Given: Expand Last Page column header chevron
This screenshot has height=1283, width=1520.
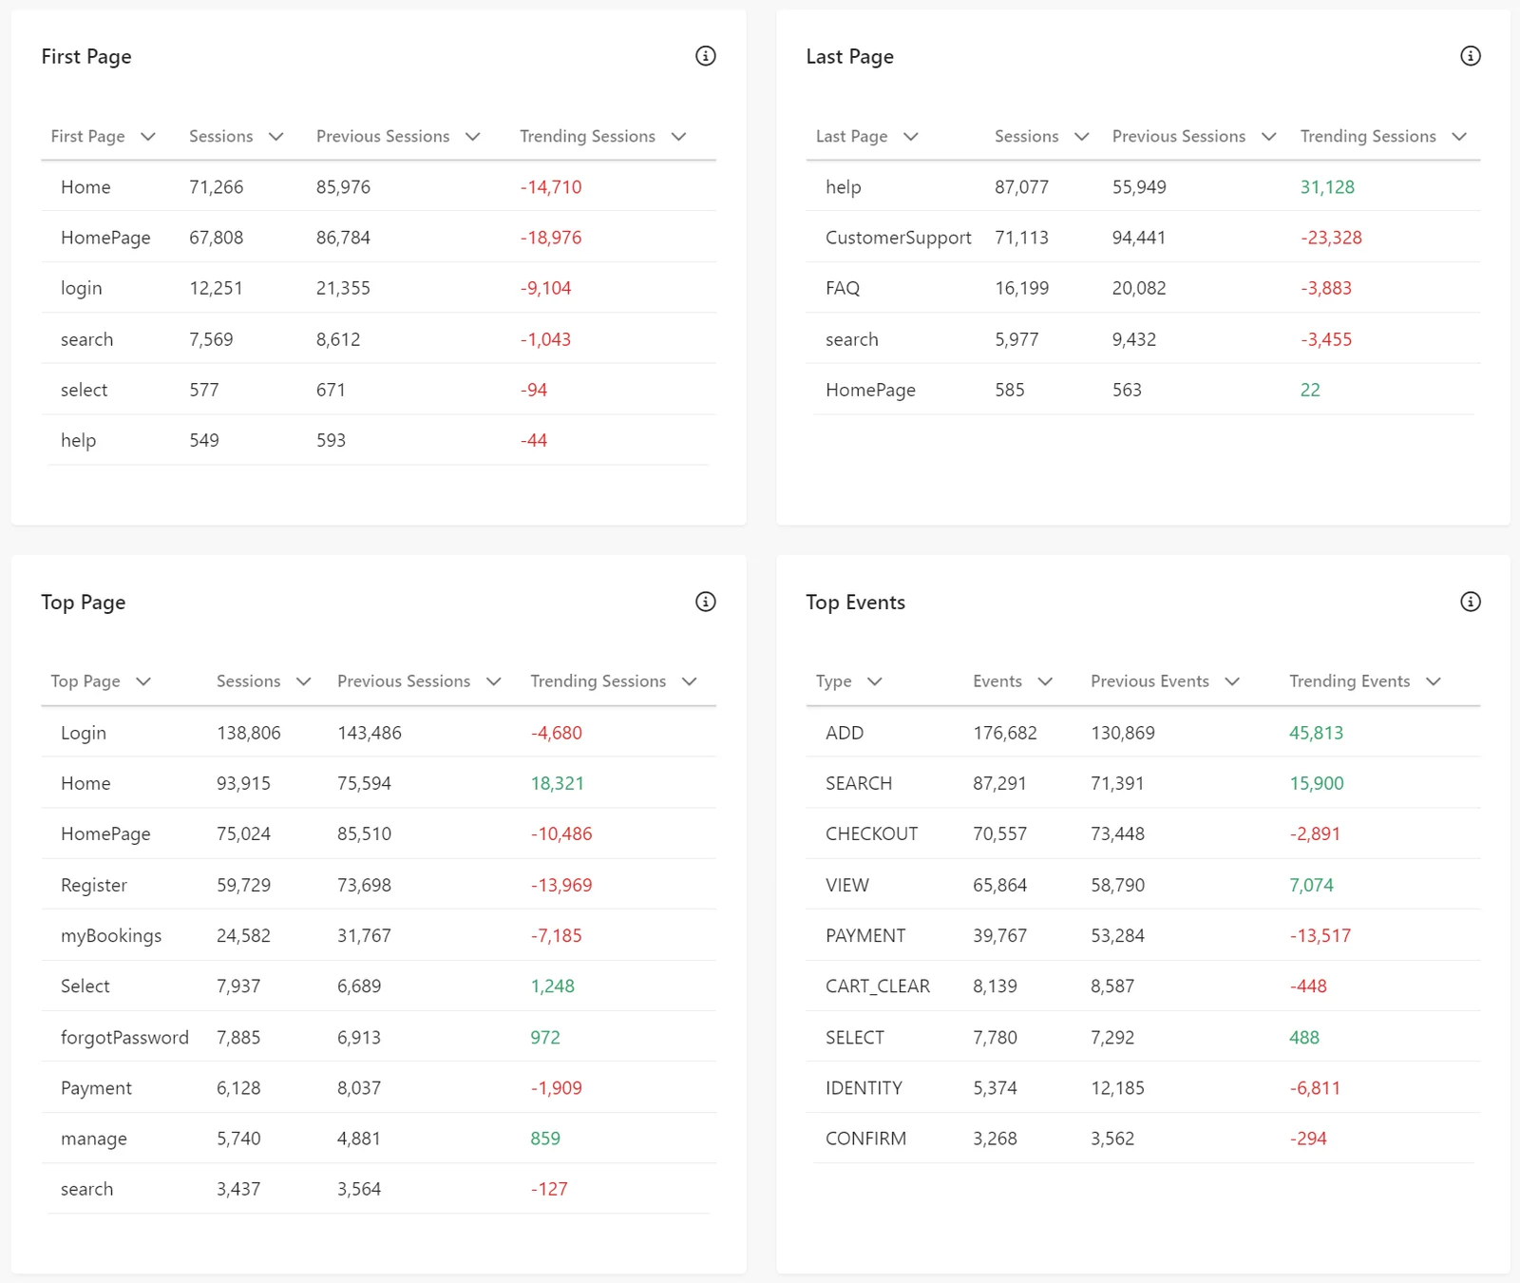Looking at the screenshot, I should (x=910, y=137).
